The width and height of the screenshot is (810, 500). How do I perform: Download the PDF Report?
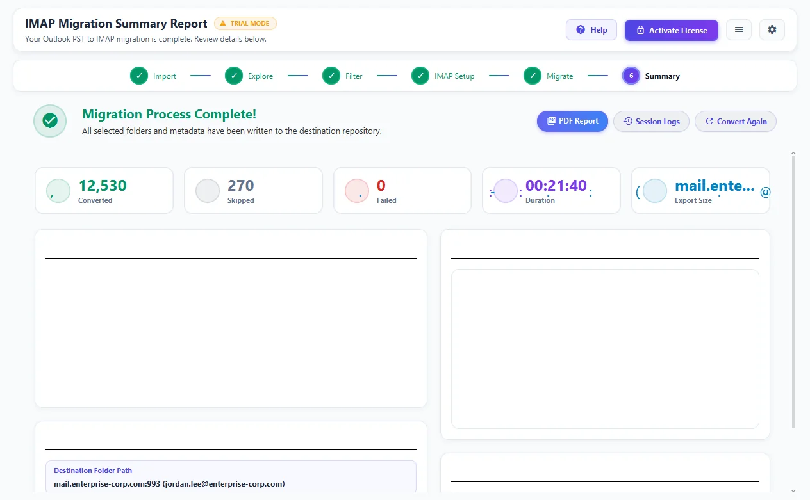pos(572,121)
